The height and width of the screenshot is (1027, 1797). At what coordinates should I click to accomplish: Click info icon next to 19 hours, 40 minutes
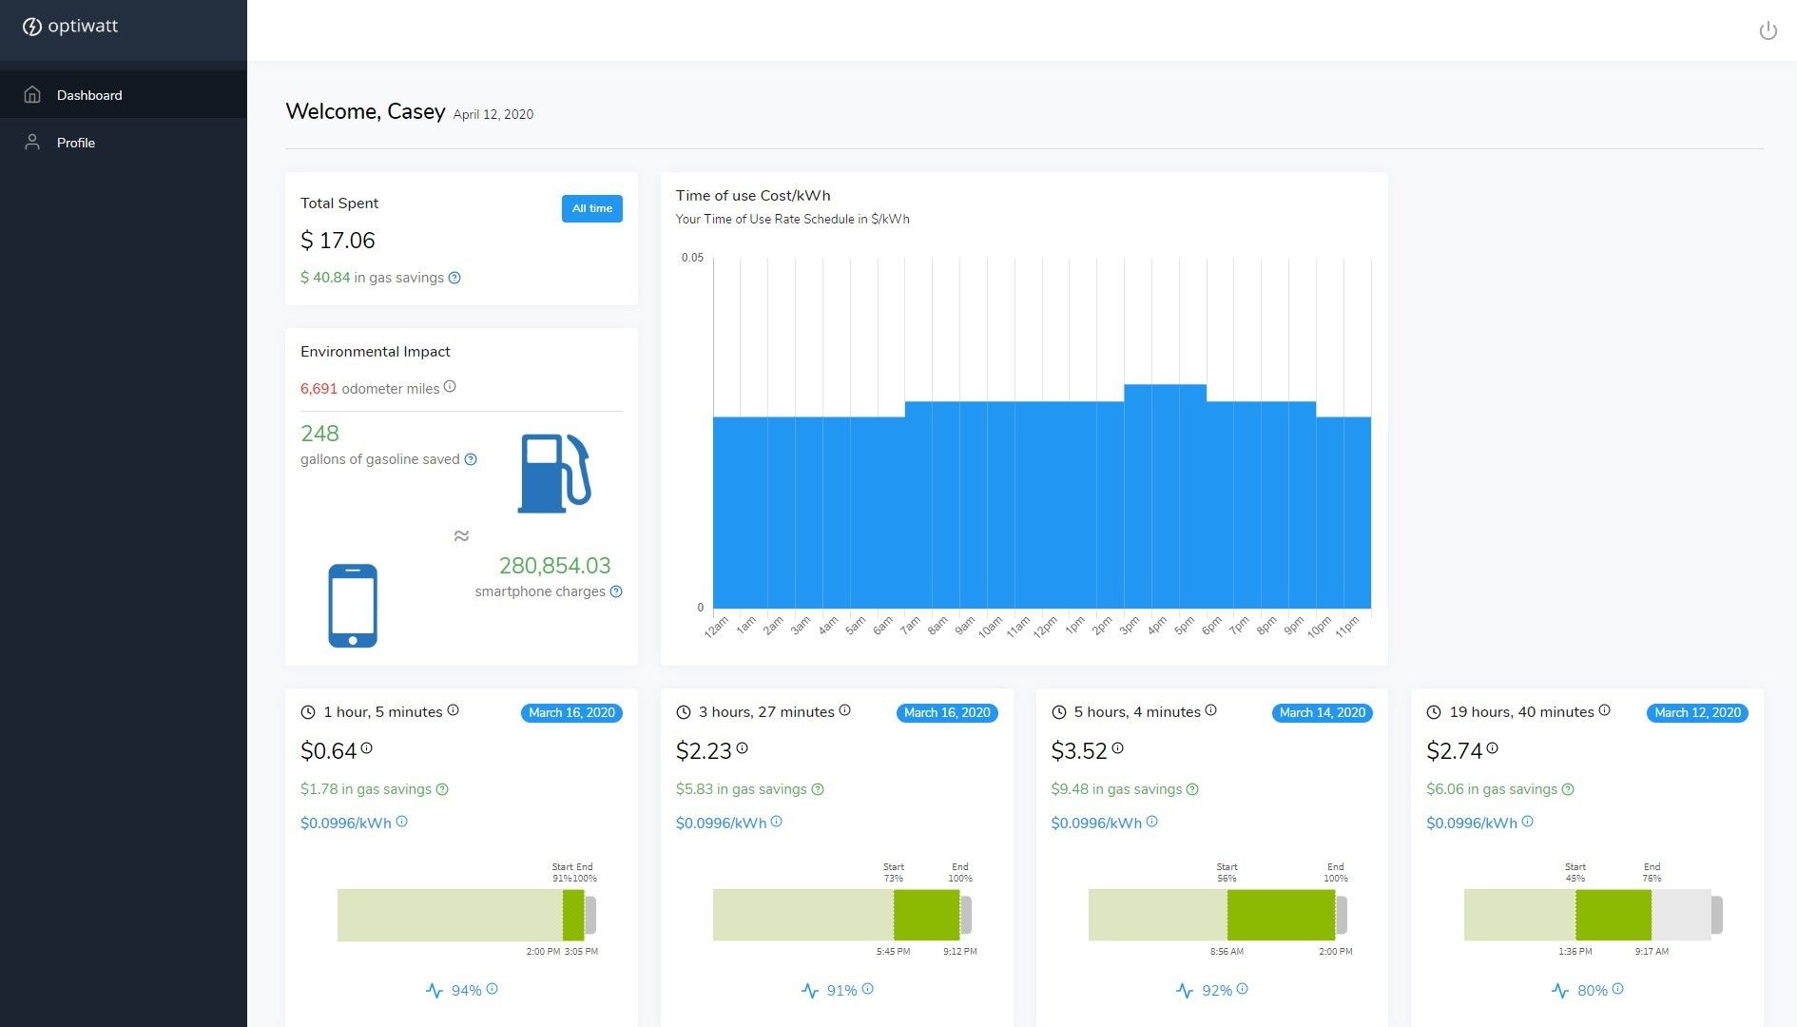click(1604, 710)
